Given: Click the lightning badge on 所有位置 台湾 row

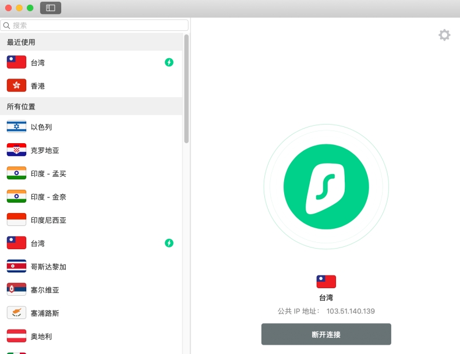Looking at the screenshot, I should [x=169, y=243].
